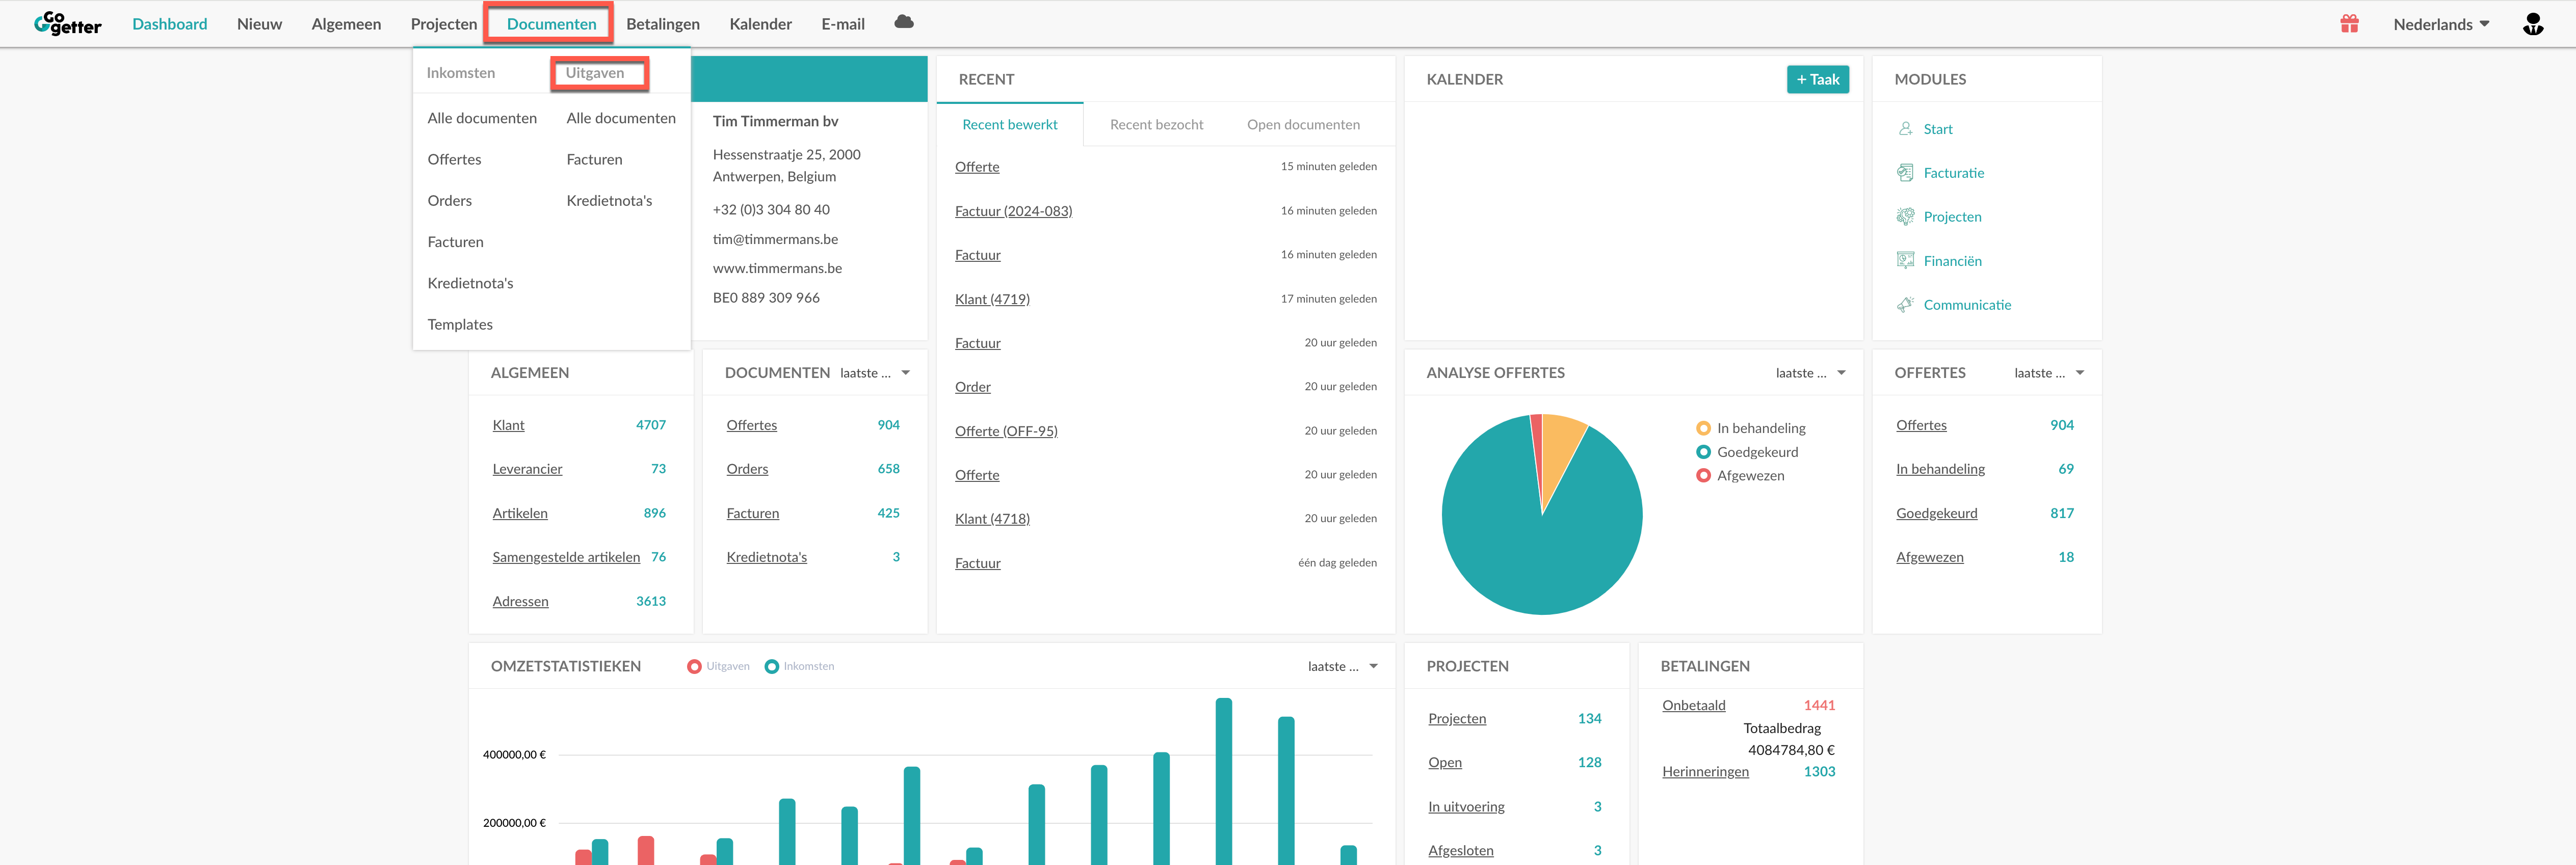2576x865 pixels.
Task: Open the user profile icon
Action: click(2532, 24)
